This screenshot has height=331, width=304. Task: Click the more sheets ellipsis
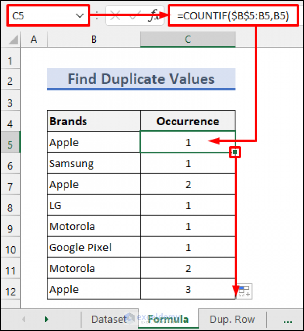pos(288,322)
